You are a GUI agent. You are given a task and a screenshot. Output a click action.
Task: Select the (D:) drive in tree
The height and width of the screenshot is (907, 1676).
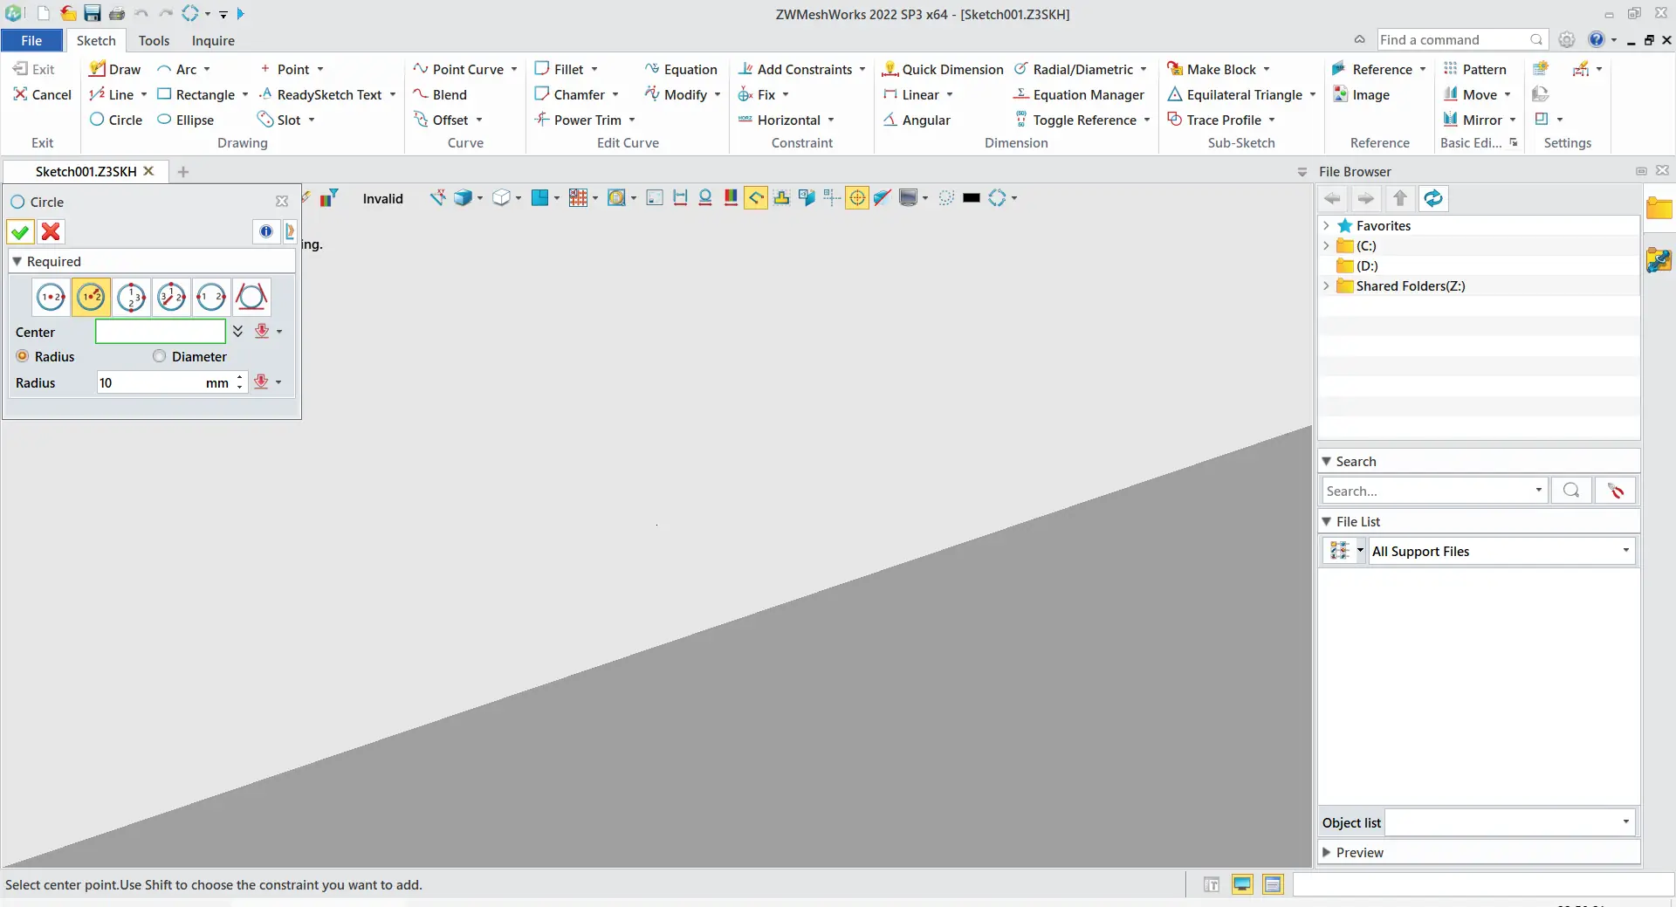[x=1367, y=265]
